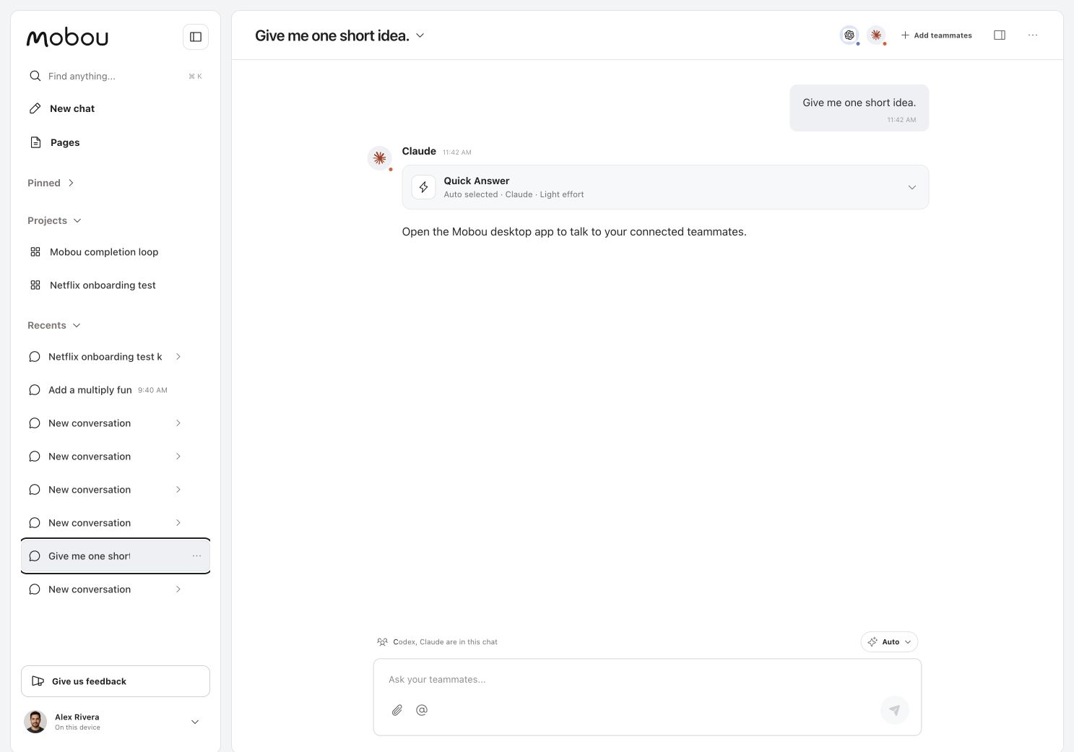Click the Mobou completion loop project icon
Viewport: 1074px width, 752px height.
tap(35, 252)
